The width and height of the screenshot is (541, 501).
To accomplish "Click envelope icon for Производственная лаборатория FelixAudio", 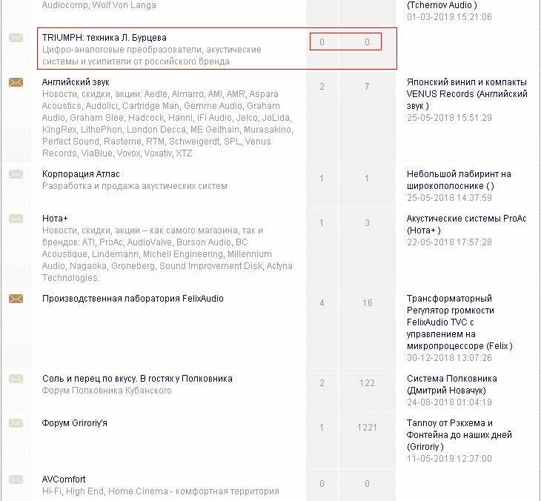I will (x=16, y=299).
